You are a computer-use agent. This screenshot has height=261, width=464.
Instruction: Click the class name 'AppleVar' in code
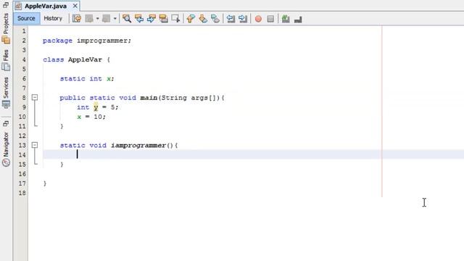pos(85,59)
